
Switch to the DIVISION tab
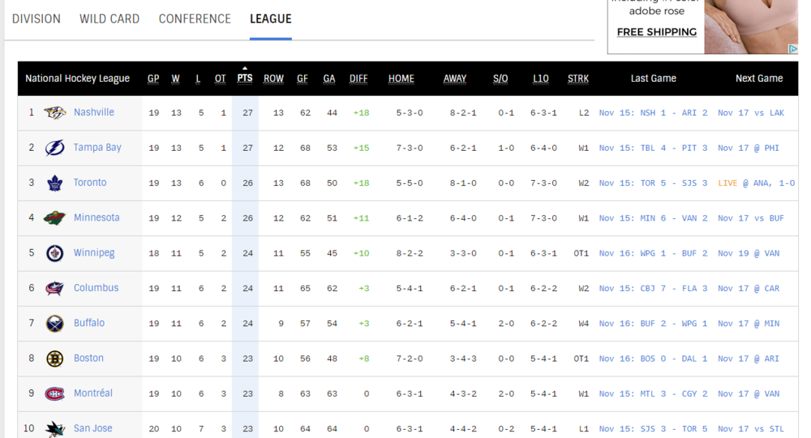click(36, 19)
